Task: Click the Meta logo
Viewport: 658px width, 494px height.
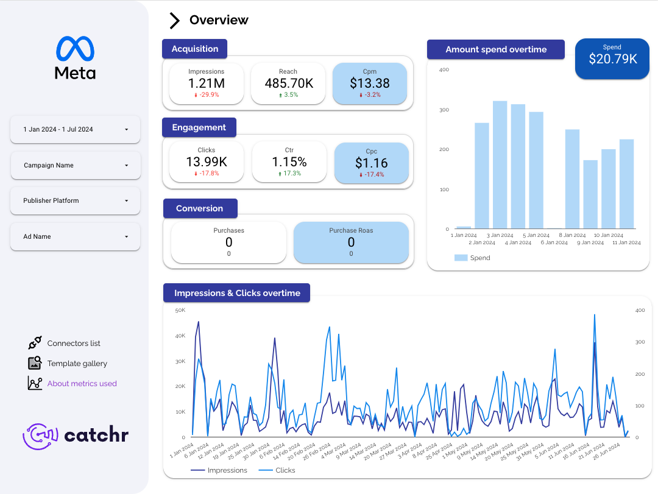Action: click(75, 58)
